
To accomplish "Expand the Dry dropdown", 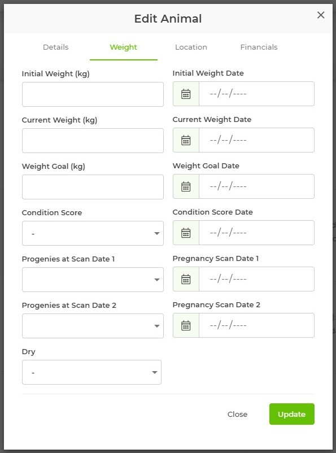I will tap(91, 372).
